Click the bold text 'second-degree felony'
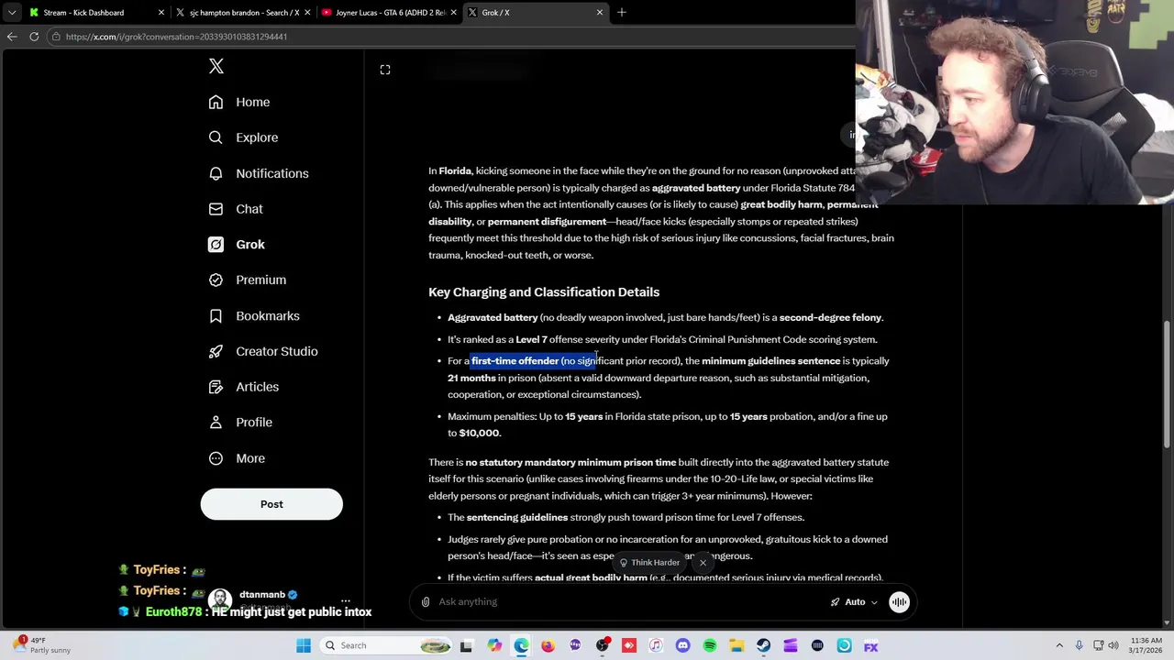Image resolution: width=1174 pixels, height=660 pixels. (830, 318)
